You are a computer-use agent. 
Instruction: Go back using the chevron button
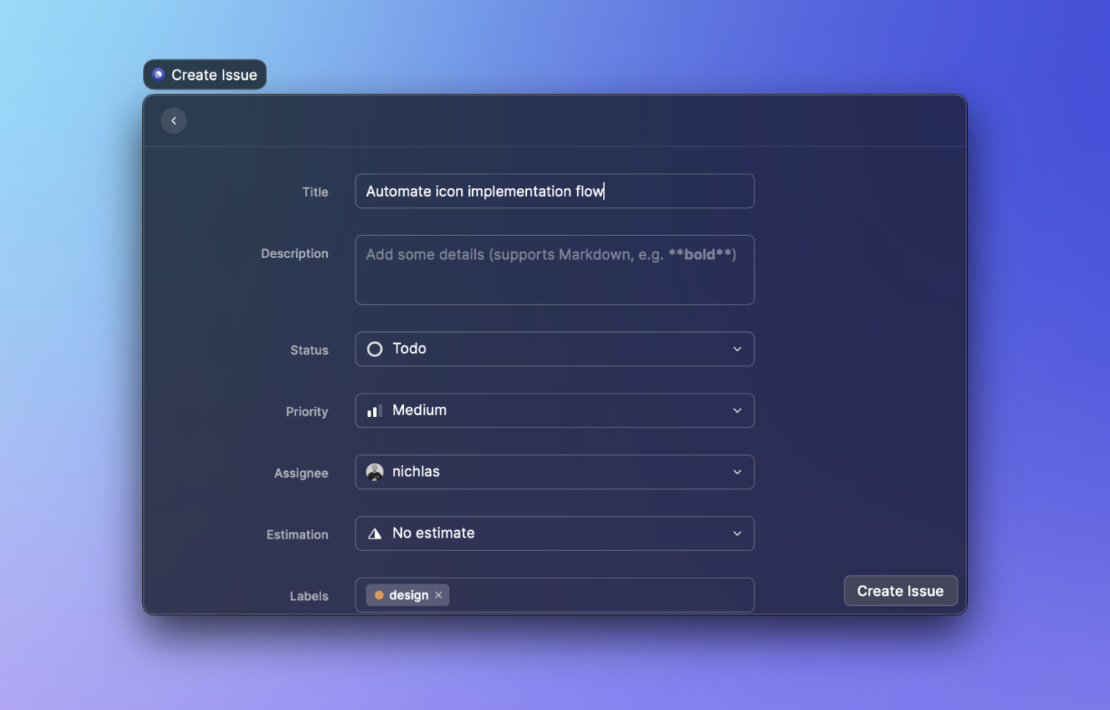coord(174,121)
